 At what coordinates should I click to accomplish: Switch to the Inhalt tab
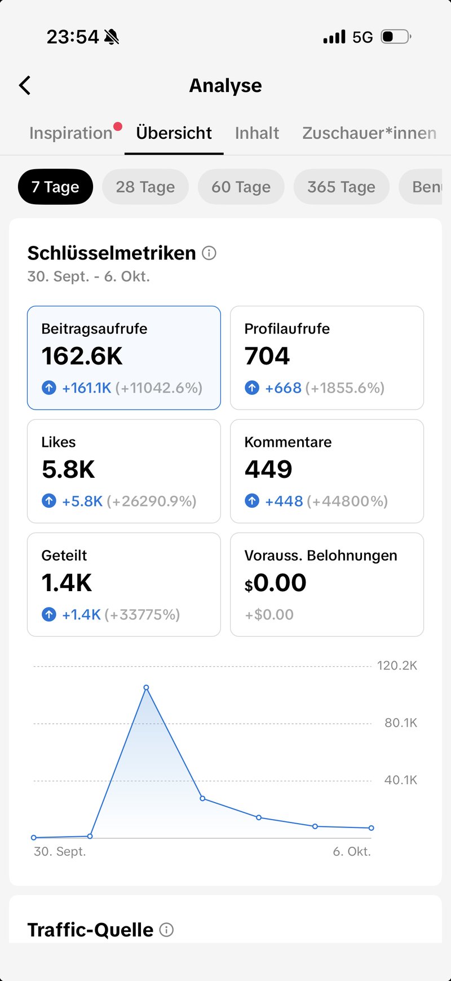(x=257, y=133)
